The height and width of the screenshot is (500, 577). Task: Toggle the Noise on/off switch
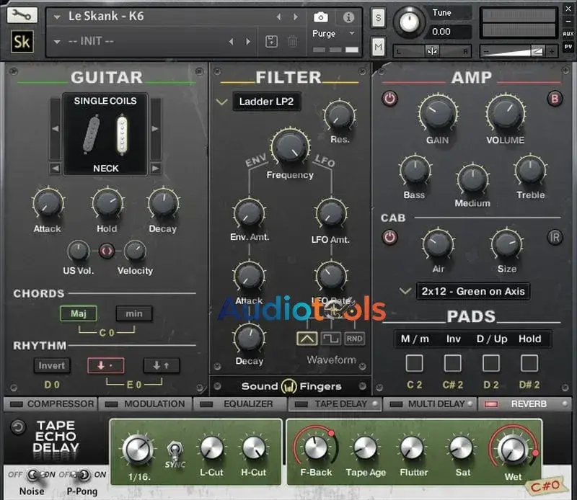[32, 476]
